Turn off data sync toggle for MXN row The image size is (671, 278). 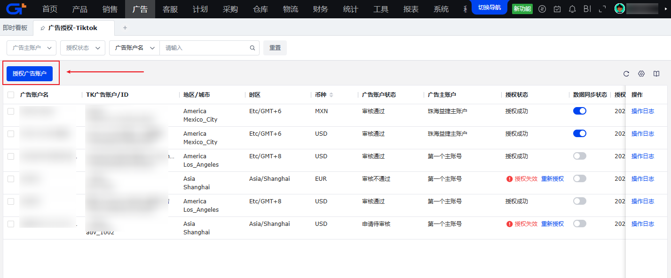pyautogui.click(x=580, y=111)
